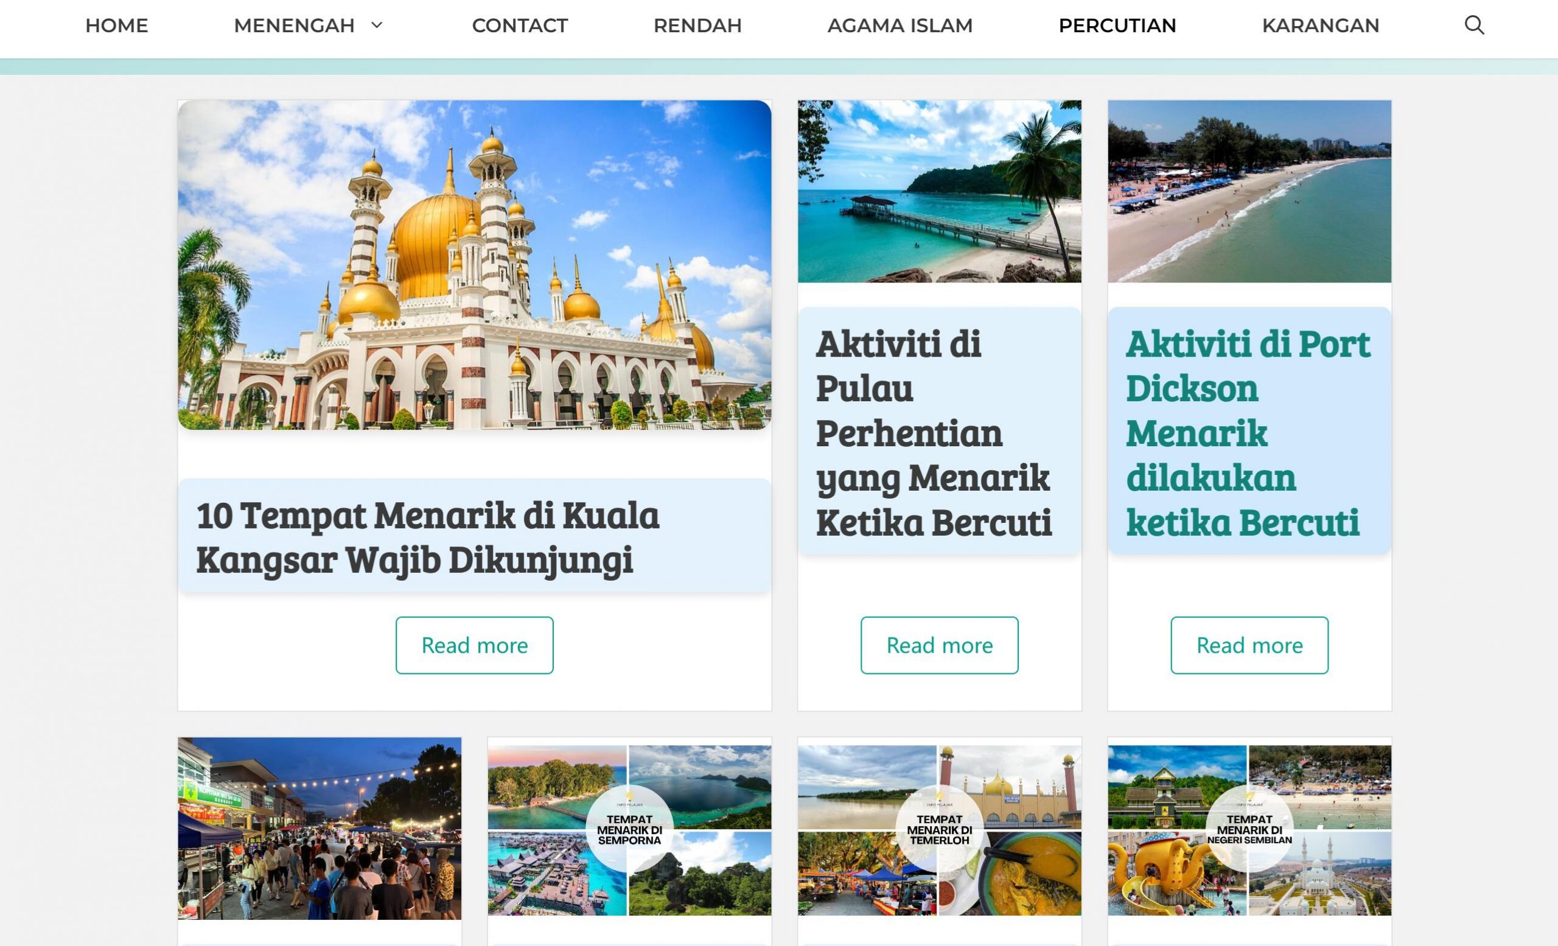The height and width of the screenshot is (946, 1558).
Task: Click the Port Dickson beach aerial photo
Action: click(1249, 191)
